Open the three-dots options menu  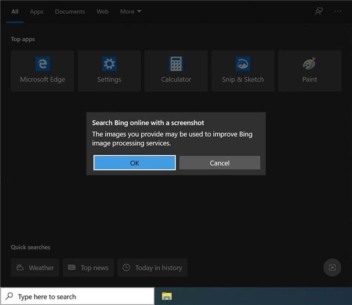[338, 11]
